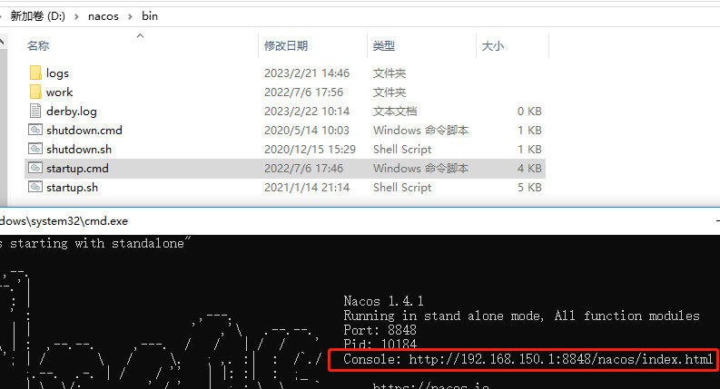Click the Pid: 10184 line in console
The image size is (720, 389).
380,344
